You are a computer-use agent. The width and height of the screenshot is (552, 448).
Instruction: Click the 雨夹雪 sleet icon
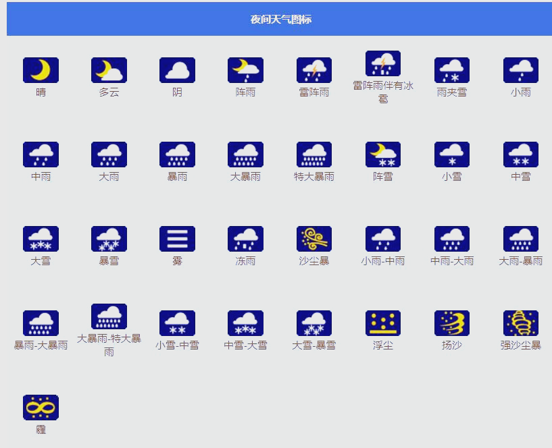pyautogui.click(x=452, y=70)
